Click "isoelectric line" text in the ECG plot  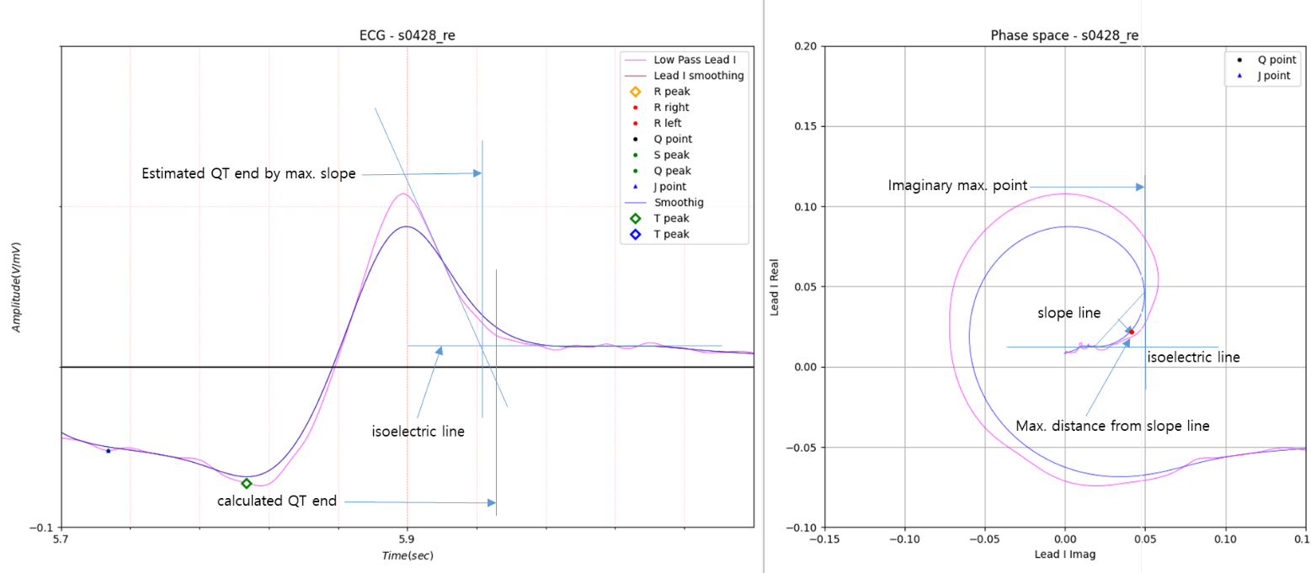[418, 432]
